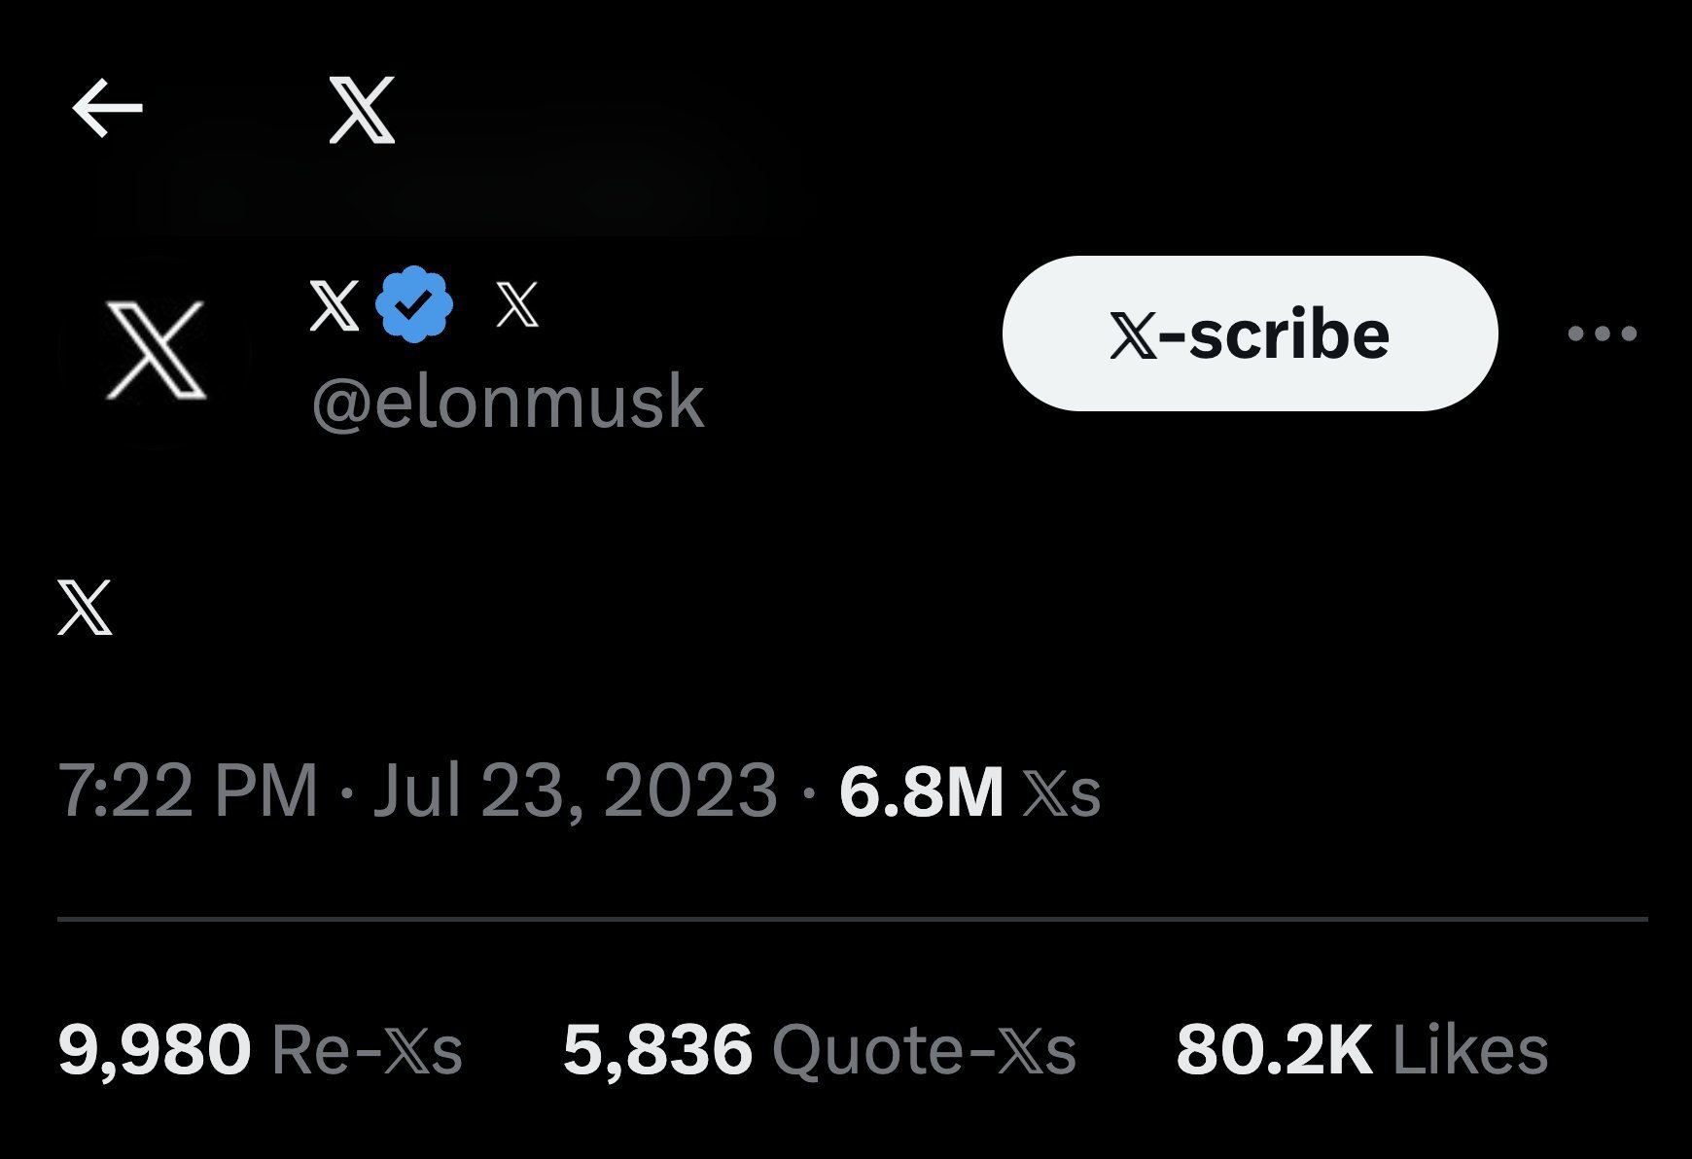Screen dimensions: 1692x1159
Task: Click the small X badge after the checkmark
Action: [516, 304]
